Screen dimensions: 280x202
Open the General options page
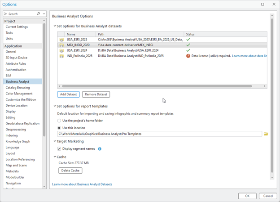(11, 52)
